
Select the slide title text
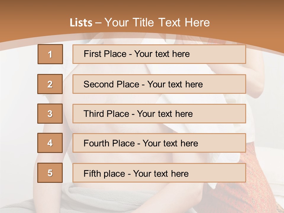(140, 22)
